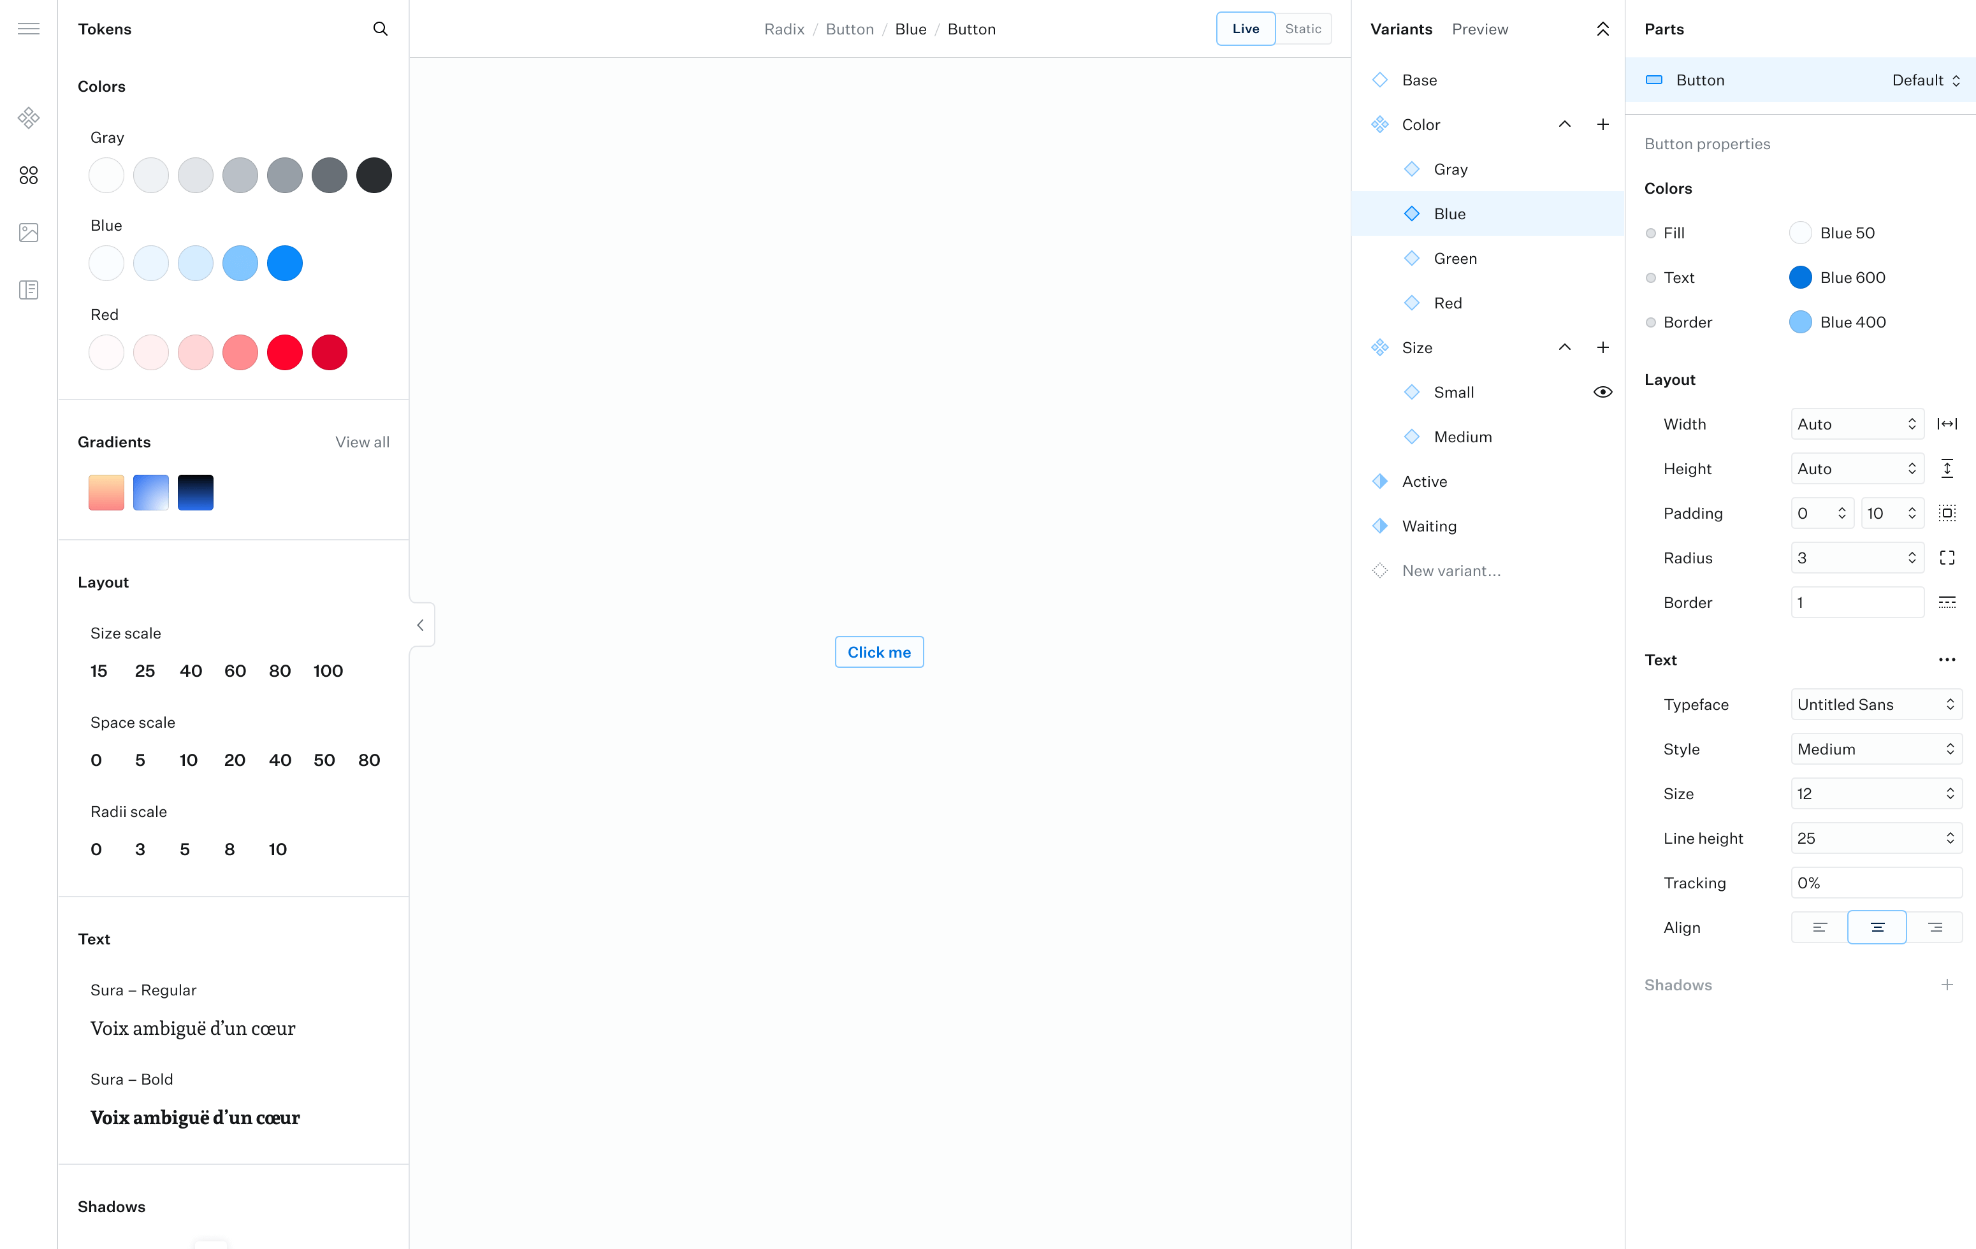The image size is (1976, 1249).
Task: Switch canvas mode to Static
Action: click(1302, 29)
